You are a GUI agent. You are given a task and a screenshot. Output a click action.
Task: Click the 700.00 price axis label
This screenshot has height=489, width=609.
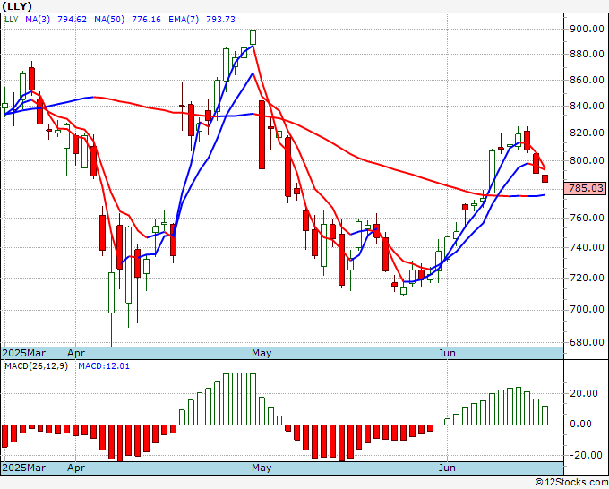[x=587, y=310]
